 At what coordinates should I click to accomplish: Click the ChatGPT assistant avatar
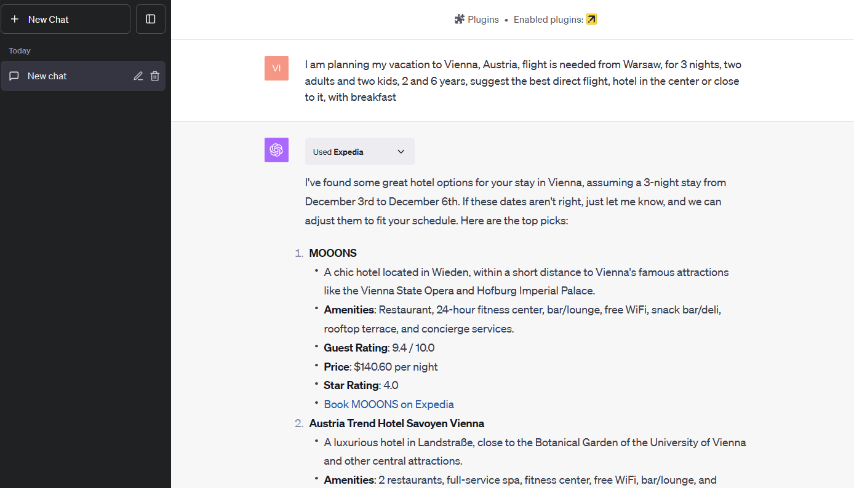point(276,150)
